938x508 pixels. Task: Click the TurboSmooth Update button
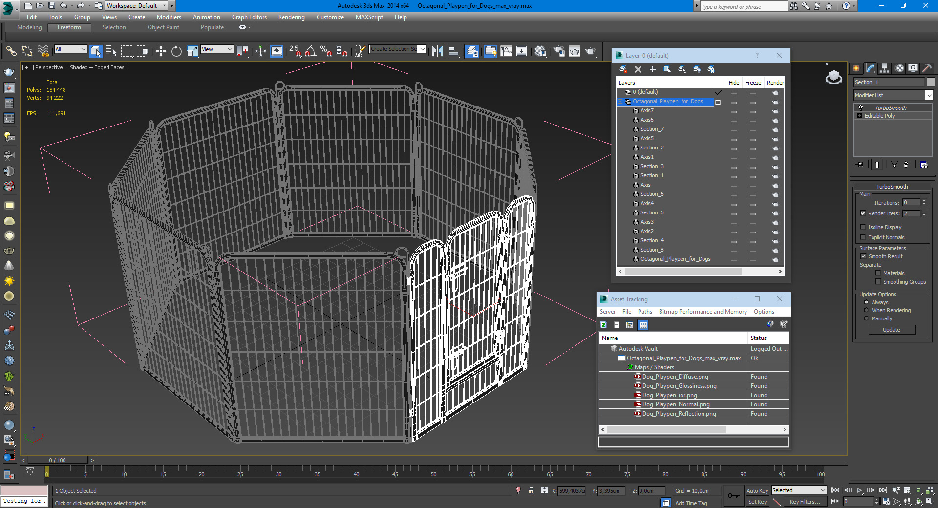[892, 330]
